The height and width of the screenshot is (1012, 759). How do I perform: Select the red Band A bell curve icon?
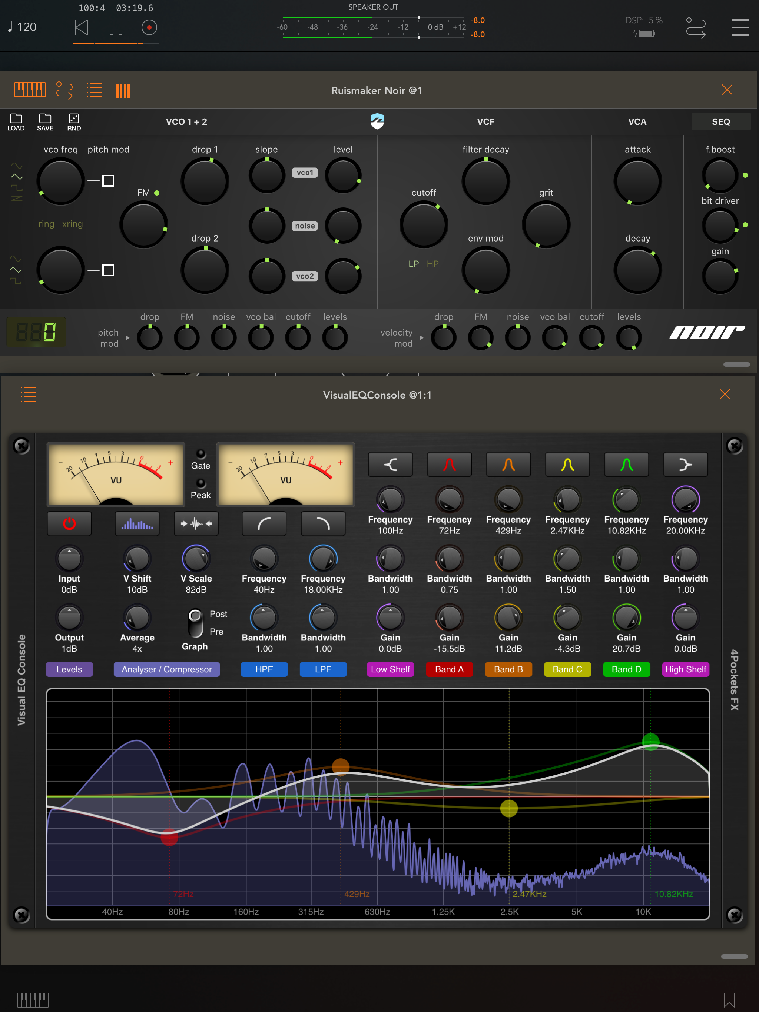pyautogui.click(x=449, y=465)
